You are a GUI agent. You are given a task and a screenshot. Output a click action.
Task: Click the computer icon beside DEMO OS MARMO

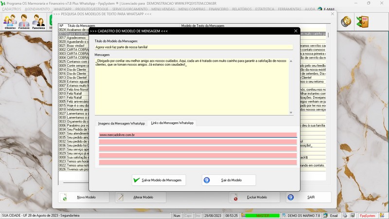(284, 216)
